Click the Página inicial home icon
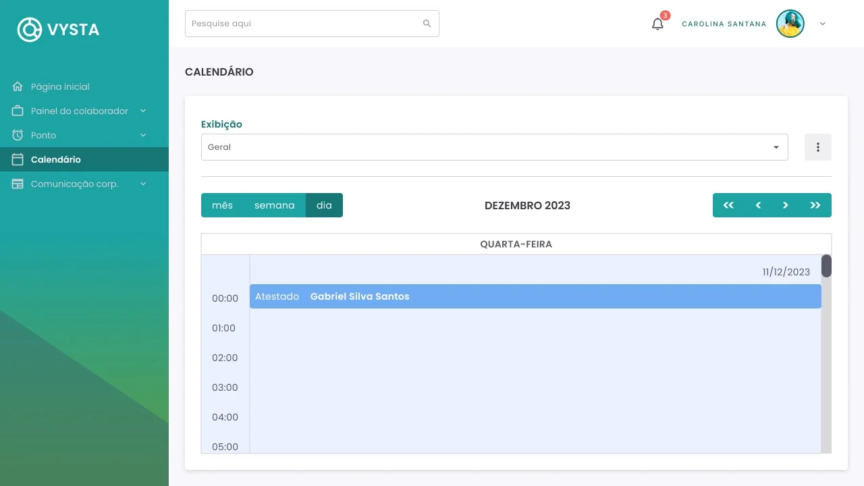Viewport: 864px width, 486px height. [18, 86]
